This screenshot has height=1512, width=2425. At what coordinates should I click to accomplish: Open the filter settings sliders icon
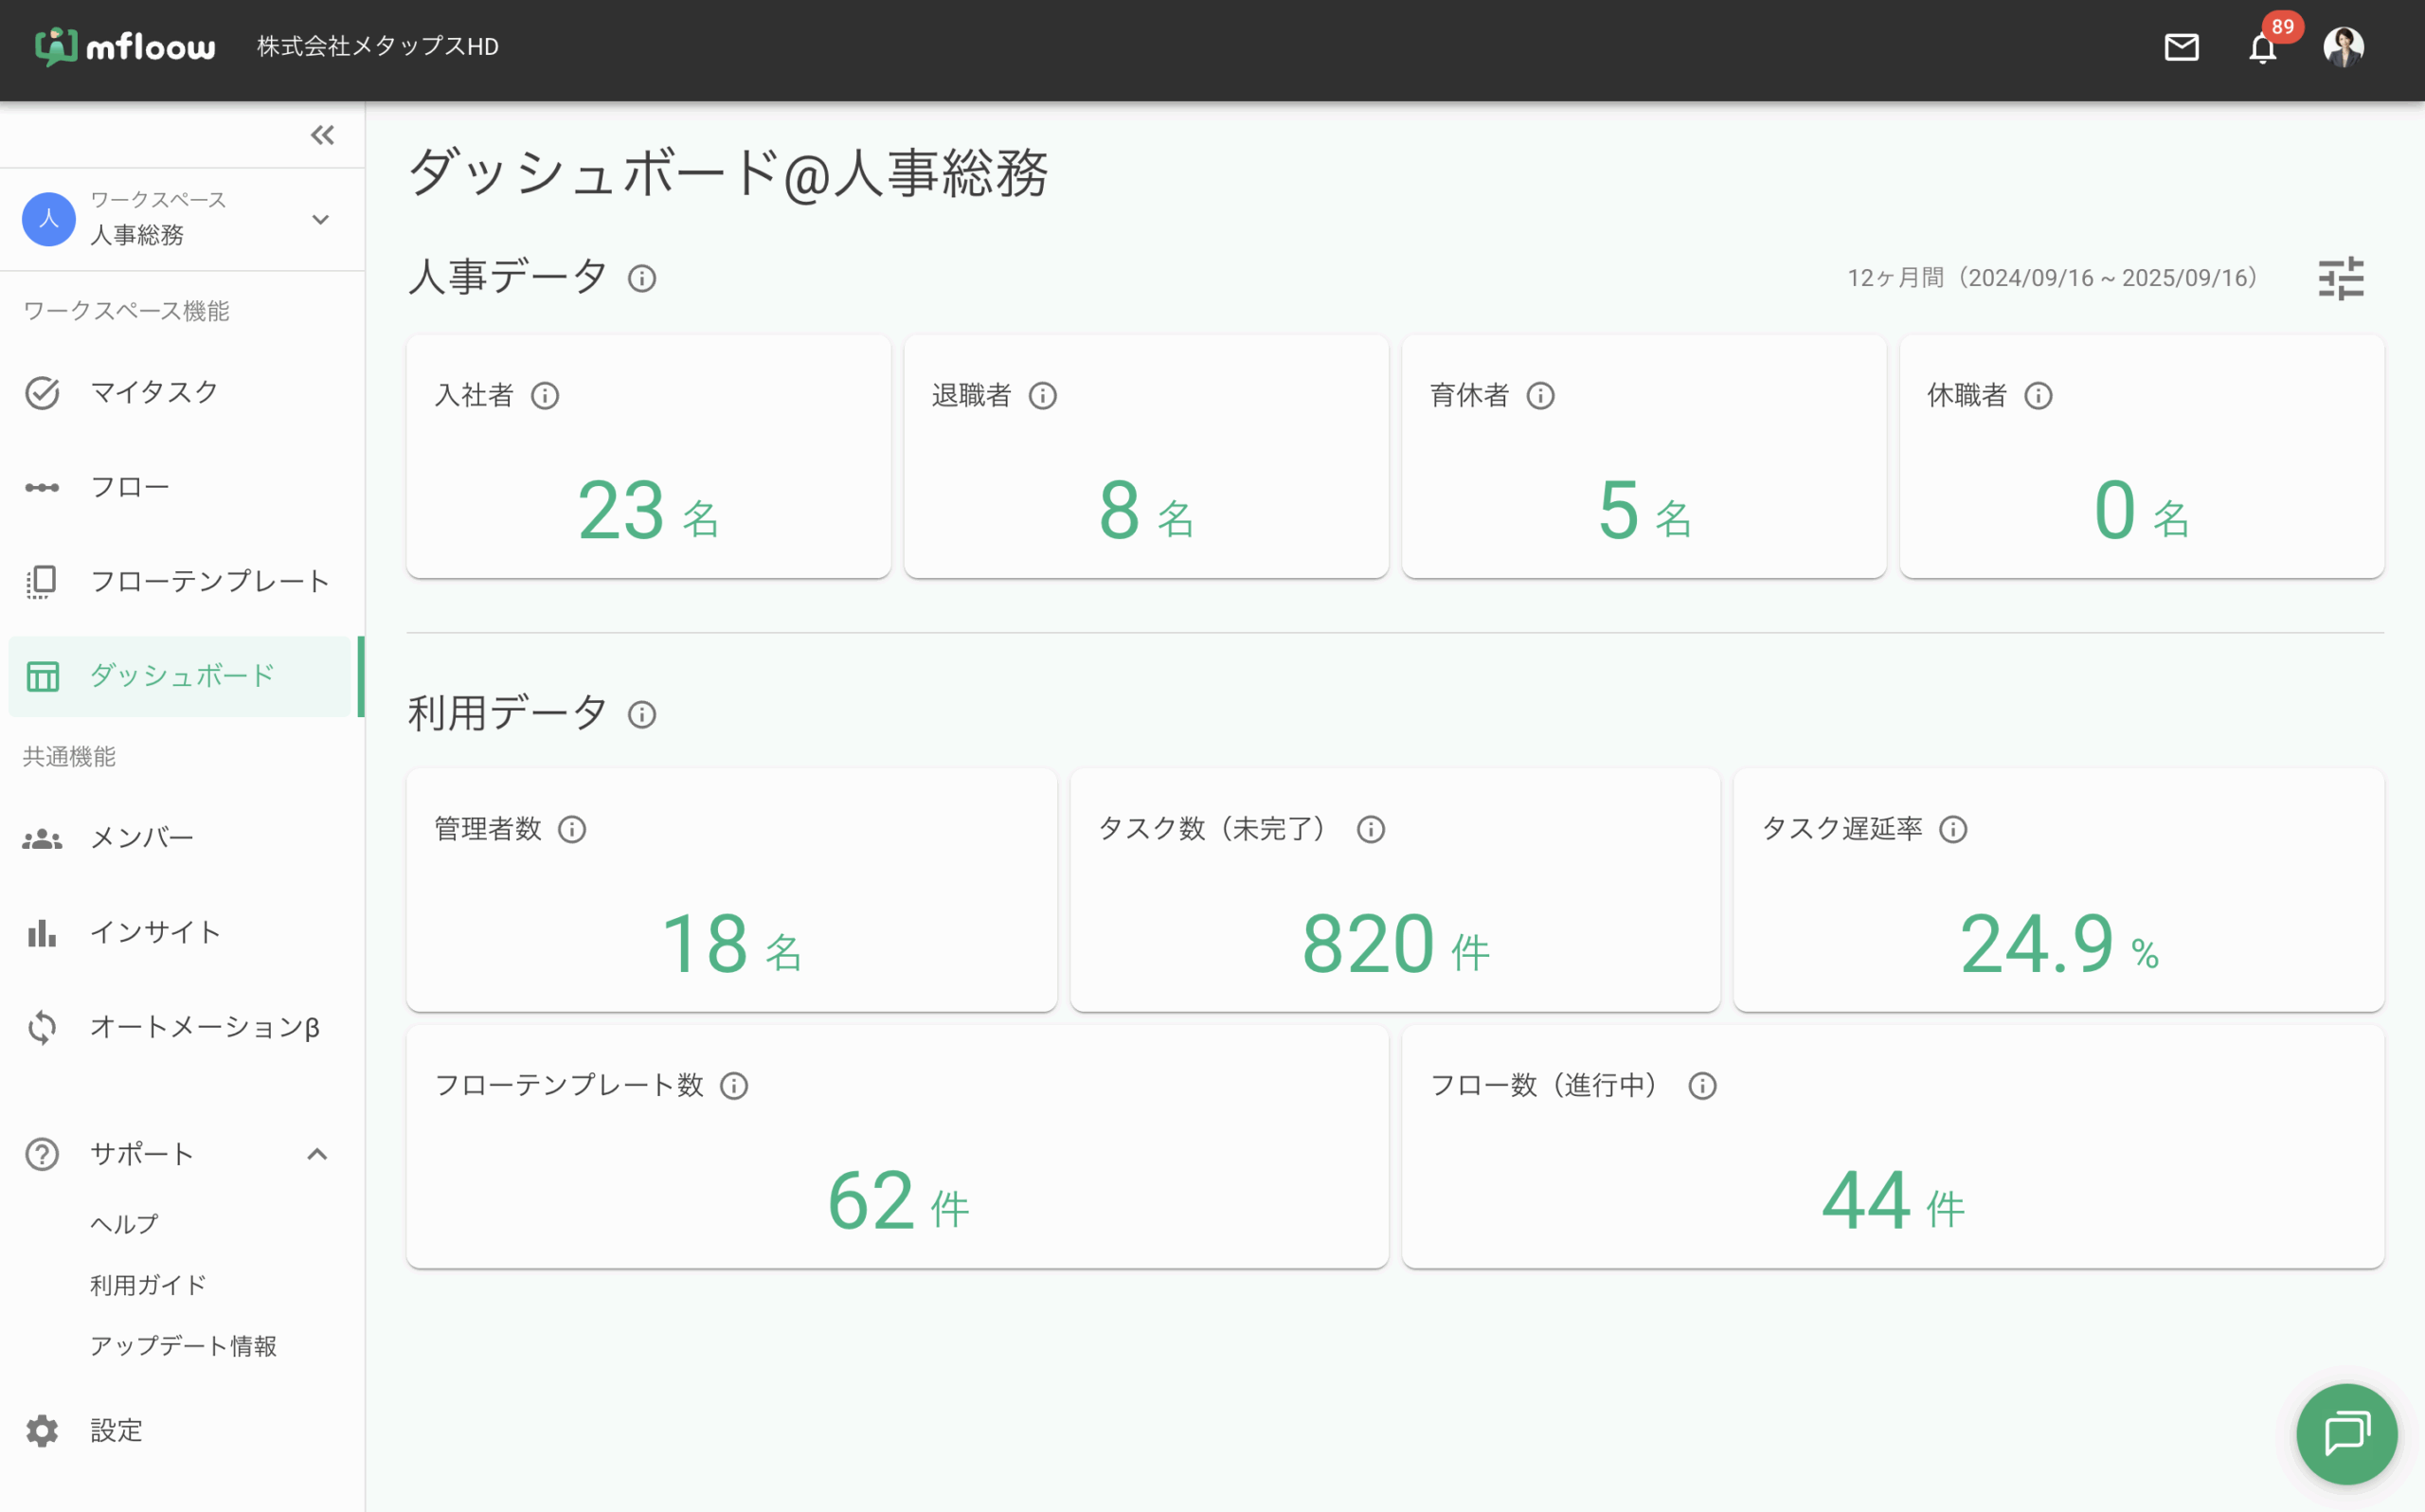[2341, 278]
